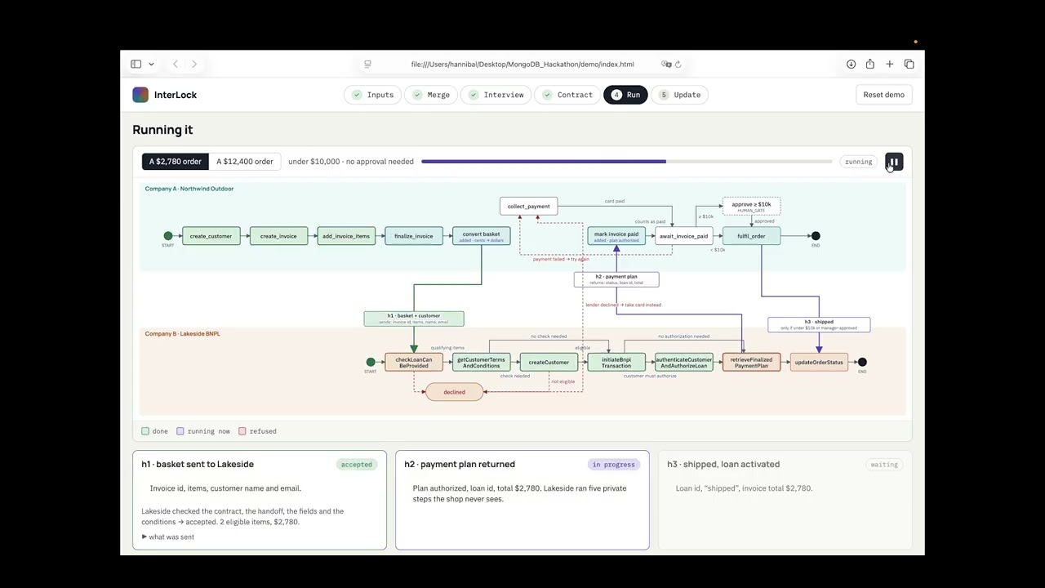Click the page settings icon left of the URL
Image resolution: width=1045 pixels, height=588 pixels.
tap(367, 64)
